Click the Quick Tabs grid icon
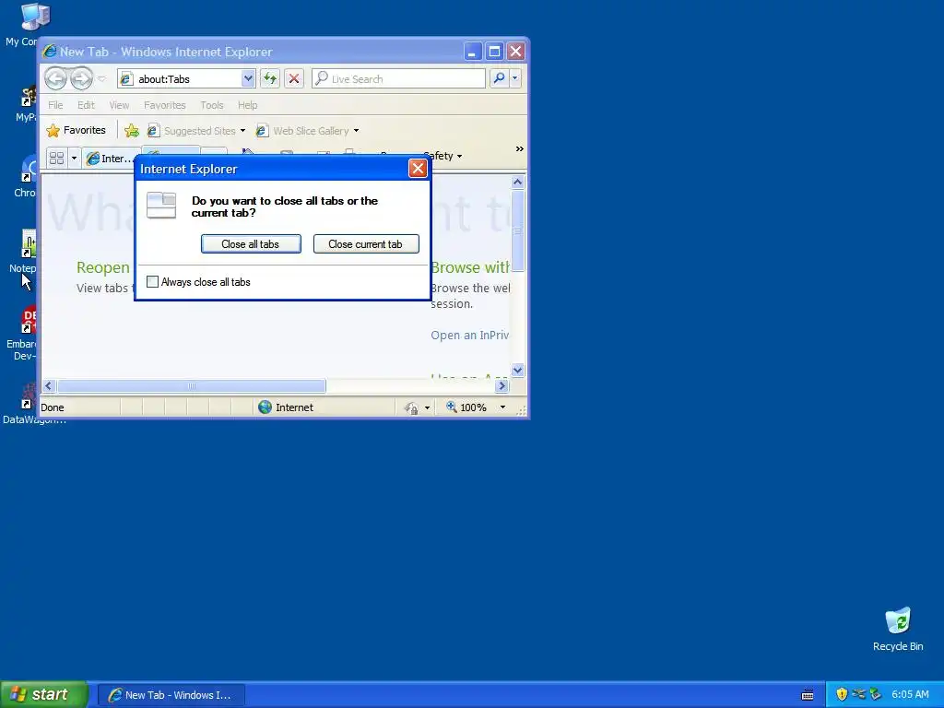 tap(56, 158)
